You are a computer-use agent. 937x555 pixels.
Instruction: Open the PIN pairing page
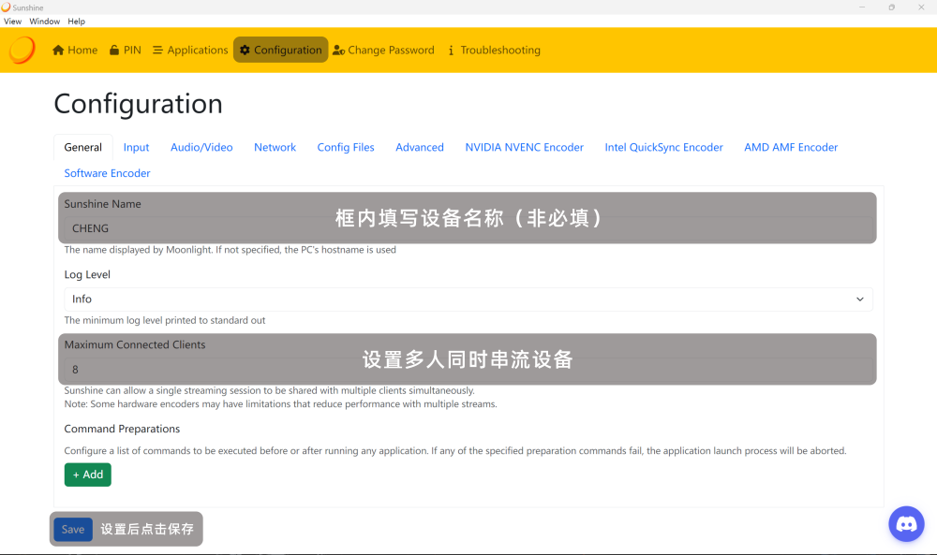126,51
